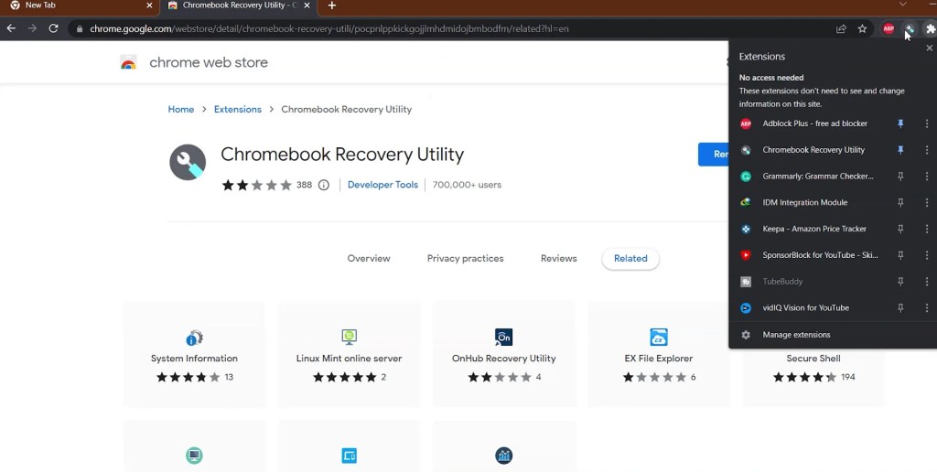937x472 pixels.
Task: Click the Chromebook Recovery Utility toolbar icon
Action: [x=910, y=28]
